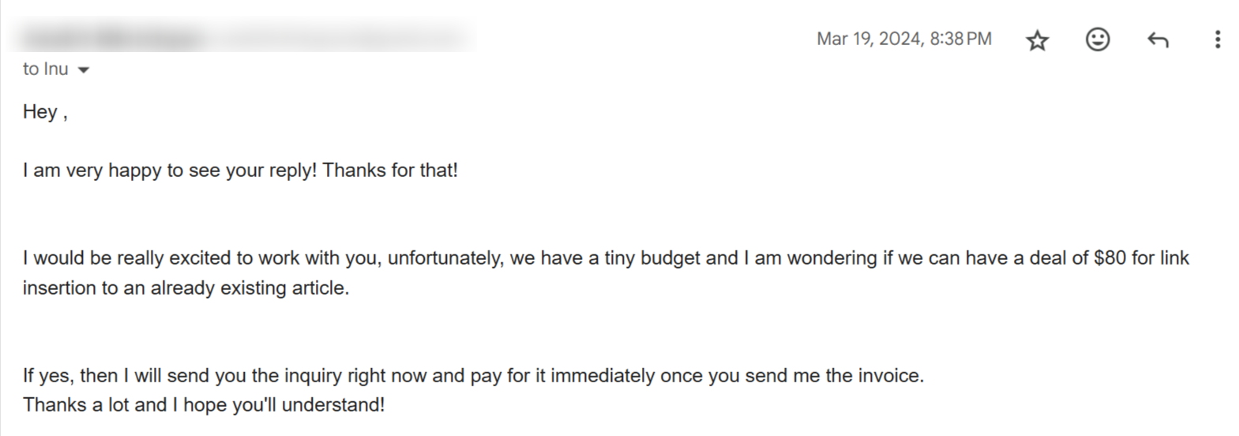
Task: Add an emoji reaction to the email
Action: click(1097, 39)
